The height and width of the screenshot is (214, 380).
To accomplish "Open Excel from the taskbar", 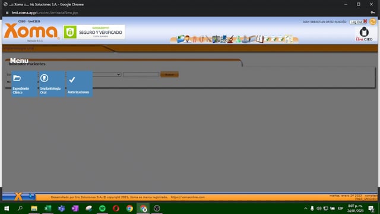I will click(x=47, y=209).
